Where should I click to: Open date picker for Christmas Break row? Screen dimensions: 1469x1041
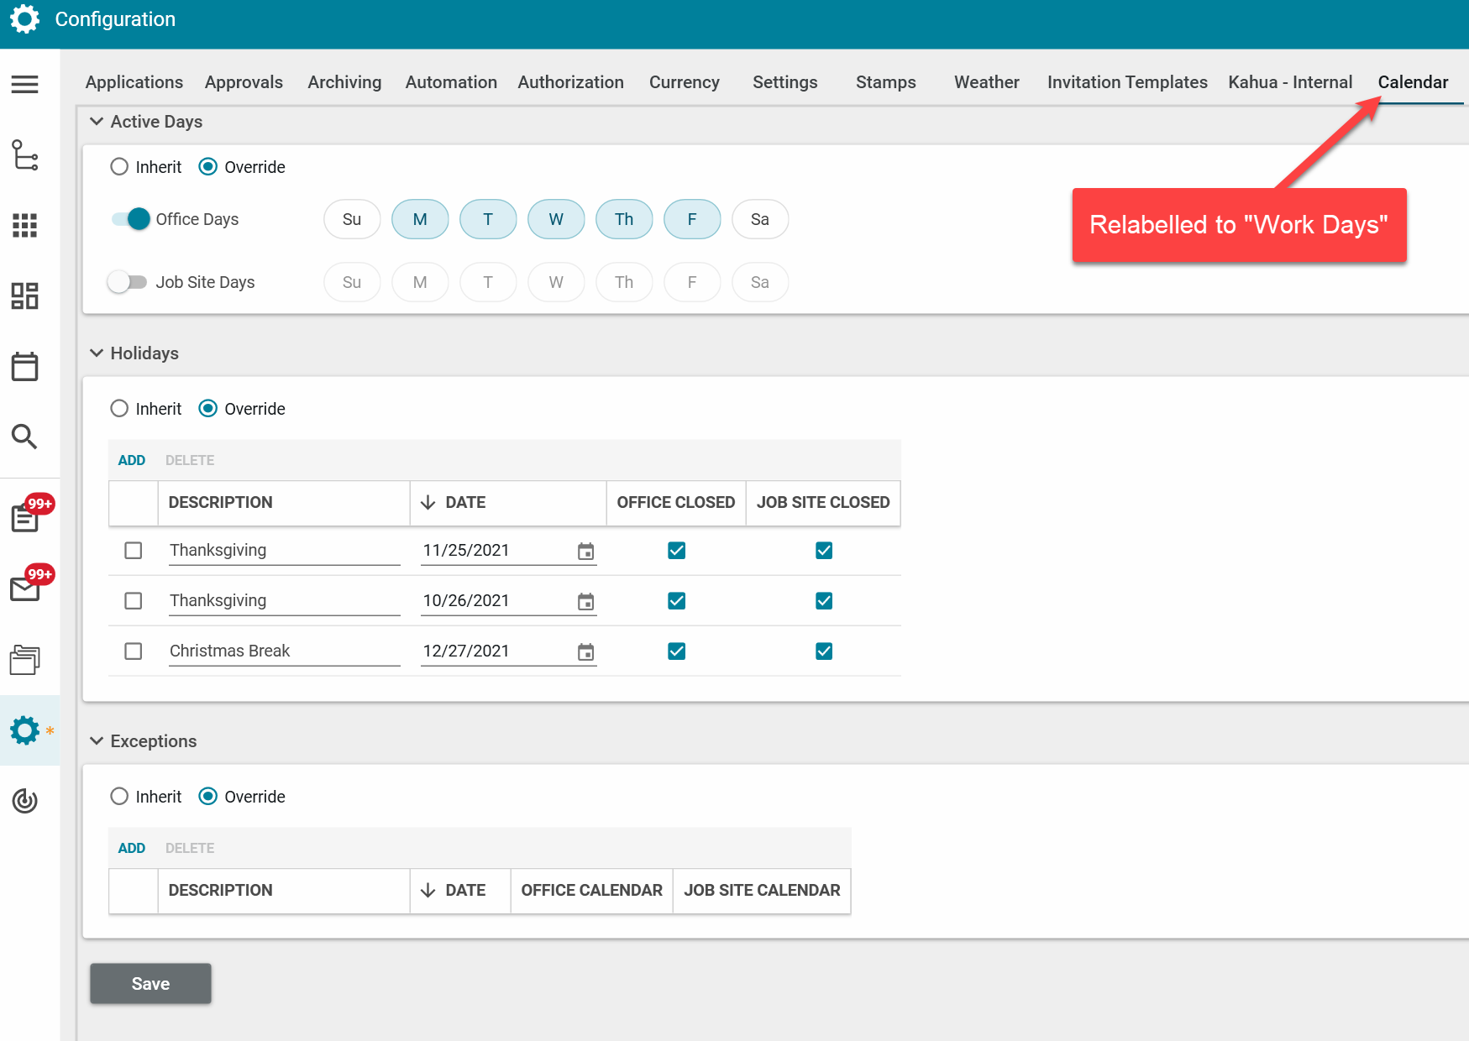[x=585, y=651]
